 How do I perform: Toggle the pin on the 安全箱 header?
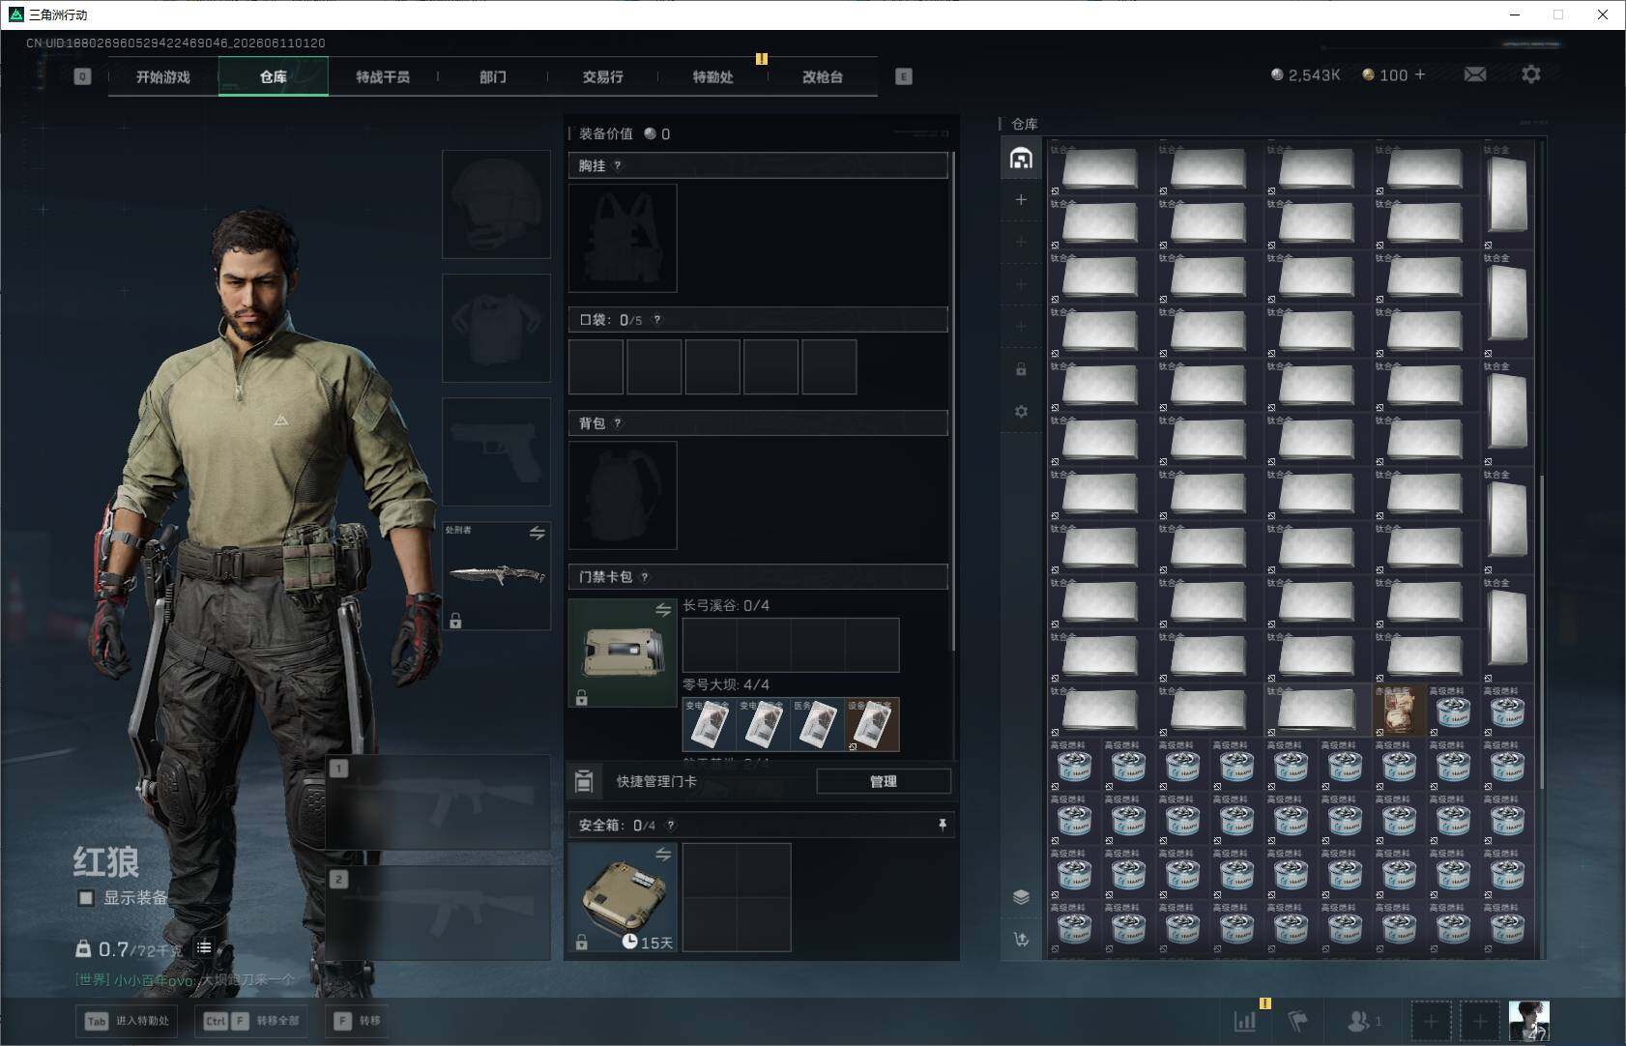pyautogui.click(x=943, y=825)
